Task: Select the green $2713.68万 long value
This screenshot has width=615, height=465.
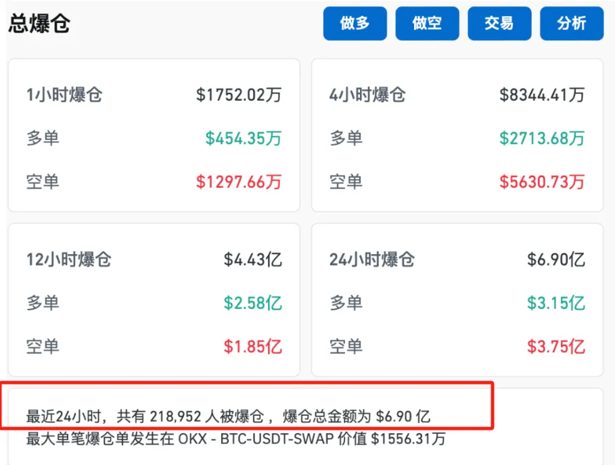Action: point(542,139)
